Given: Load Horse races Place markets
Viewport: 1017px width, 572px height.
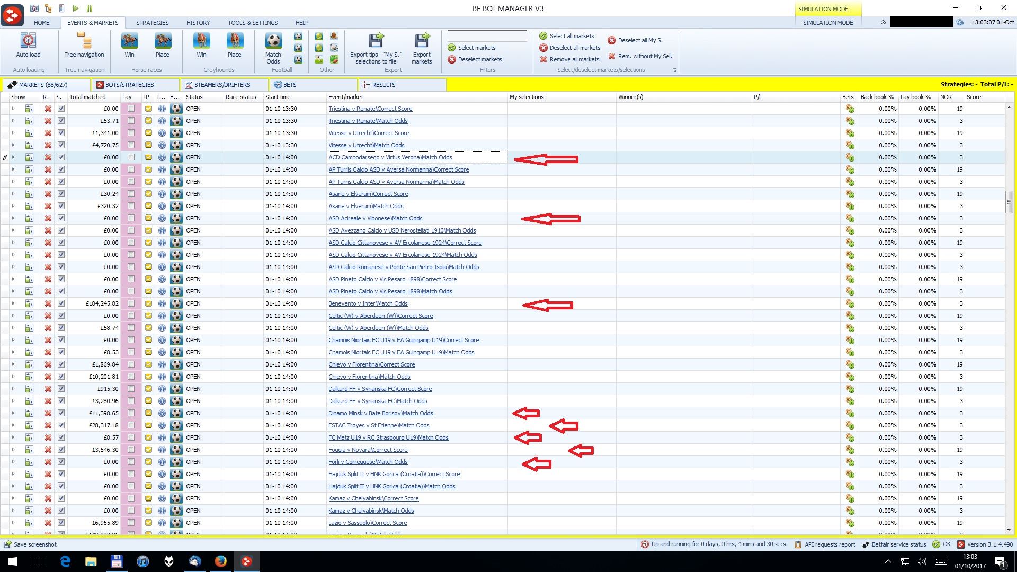Looking at the screenshot, I should (x=163, y=45).
